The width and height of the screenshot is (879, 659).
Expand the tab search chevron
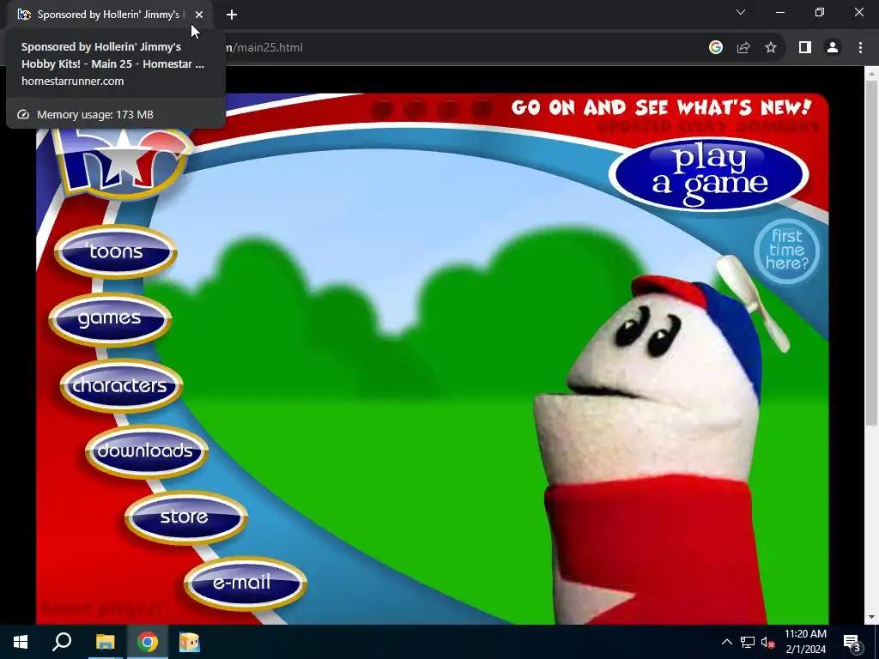(x=741, y=12)
